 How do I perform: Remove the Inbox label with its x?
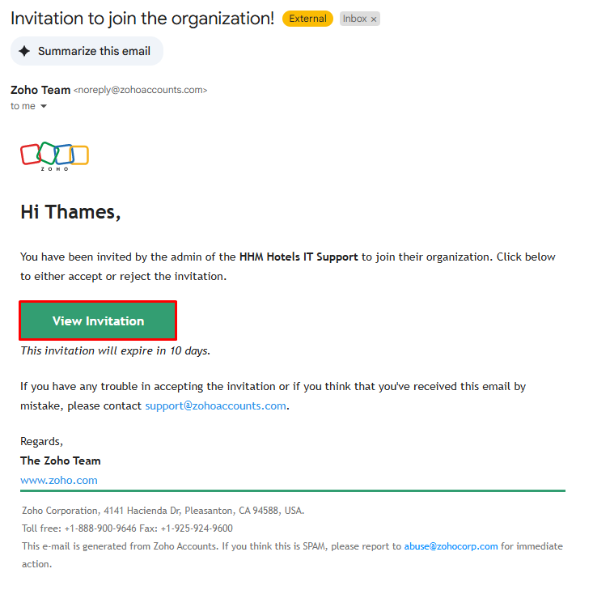click(374, 19)
